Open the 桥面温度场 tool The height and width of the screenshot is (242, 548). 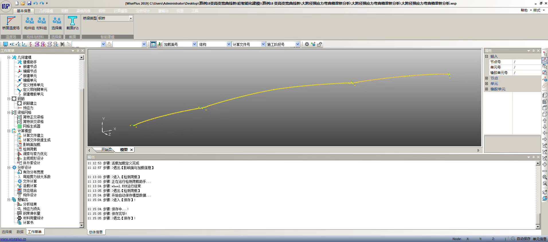coord(11,23)
